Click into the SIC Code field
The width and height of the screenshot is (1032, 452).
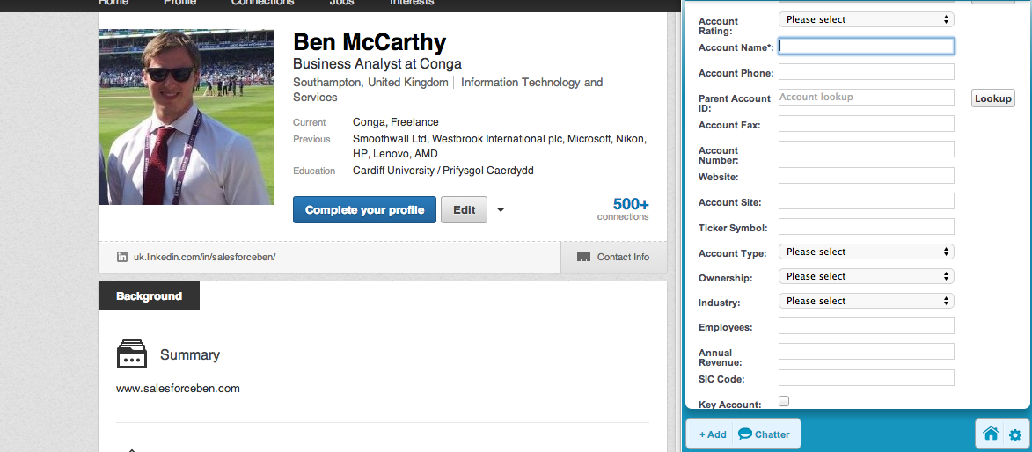866,377
